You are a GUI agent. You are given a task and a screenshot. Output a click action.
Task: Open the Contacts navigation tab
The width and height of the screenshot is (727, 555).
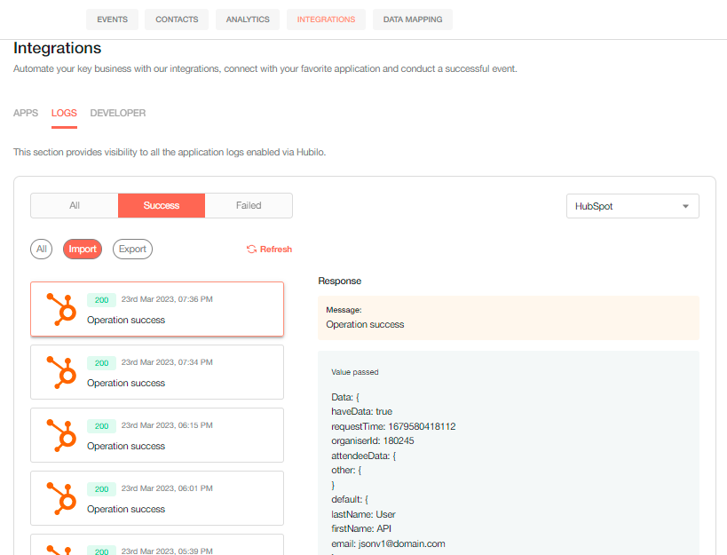click(177, 20)
